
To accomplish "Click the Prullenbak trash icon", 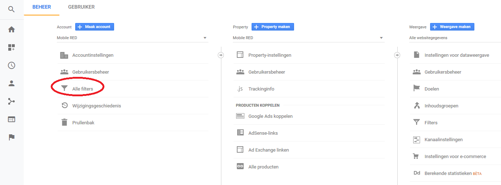I will pos(64,122).
